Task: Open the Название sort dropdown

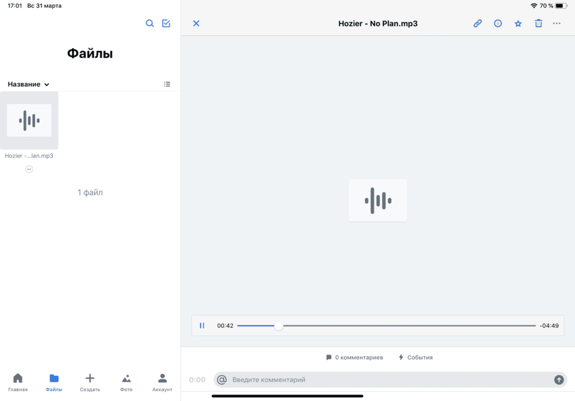Action: (29, 84)
